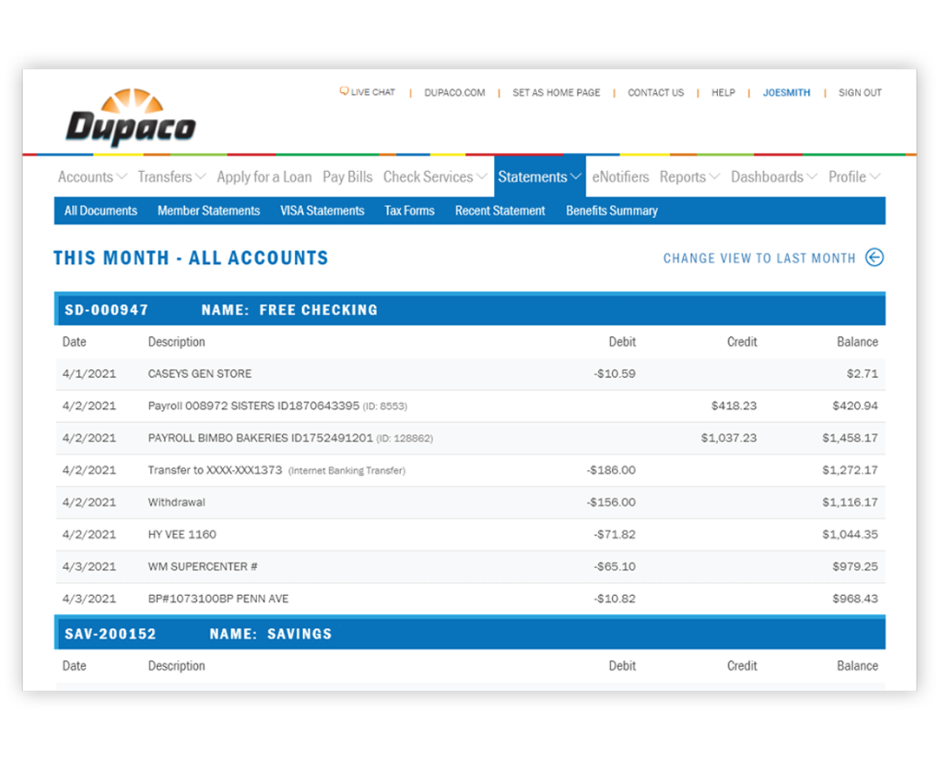Click NAME: FREE CHECKING header text
Image resolution: width=940 pixels, height=760 pixels.
[289, 309]
